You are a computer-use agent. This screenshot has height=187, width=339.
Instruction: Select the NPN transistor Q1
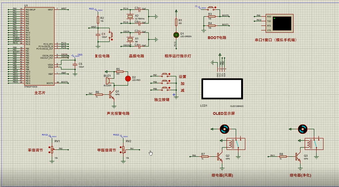pos(112,94)
